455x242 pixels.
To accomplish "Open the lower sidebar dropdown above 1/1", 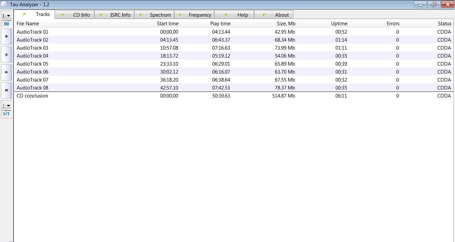I will [x=6, y=106].
